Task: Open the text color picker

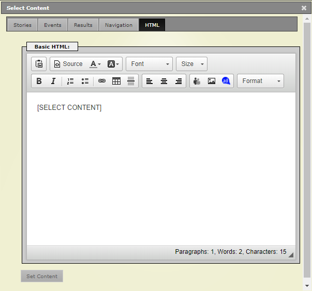Action: [95, 64]
